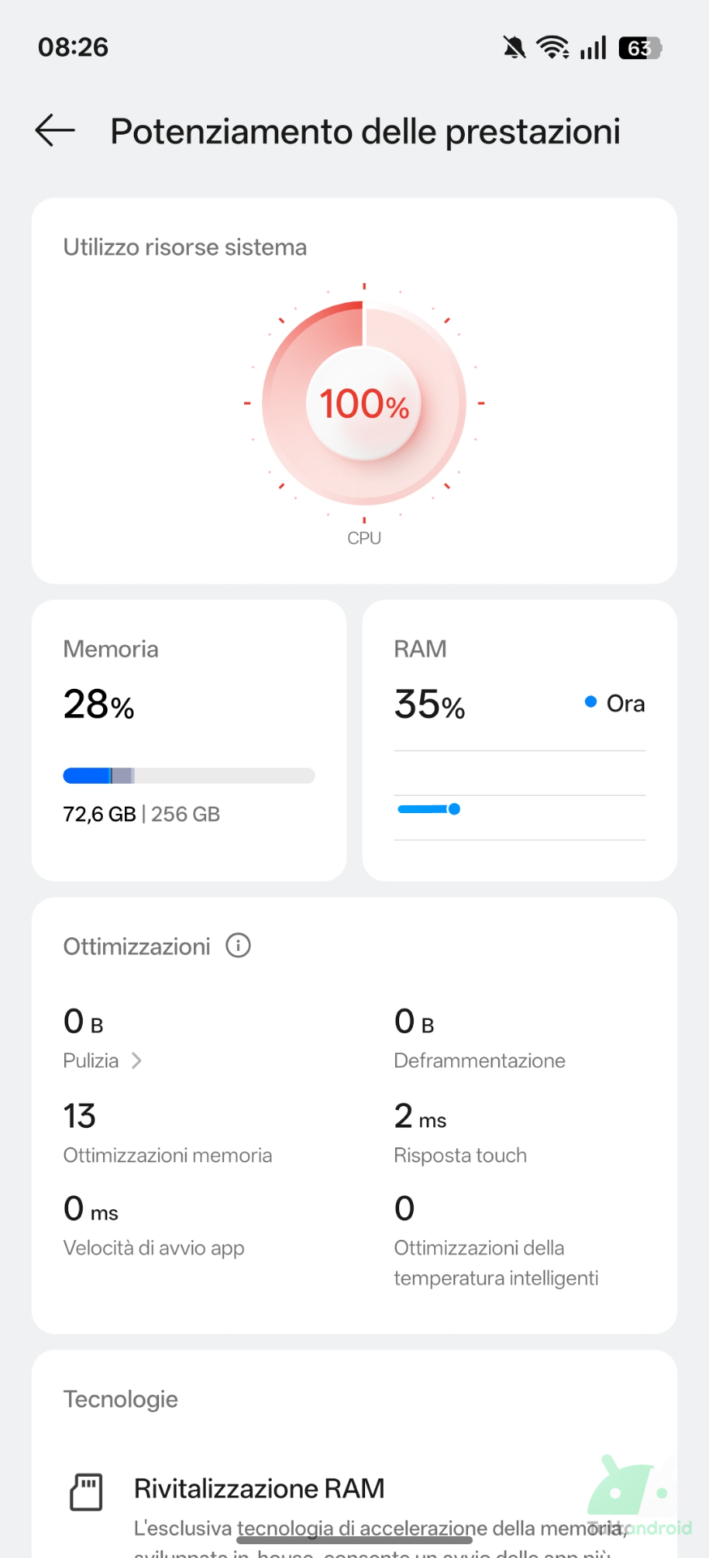The height and width of the screenshot is (1558, 709).
Task: Open the Pulizia cleanup link
Action: (92, 1061)
